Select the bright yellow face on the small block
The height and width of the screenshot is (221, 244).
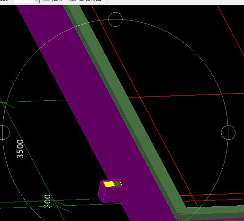[109, 184]
